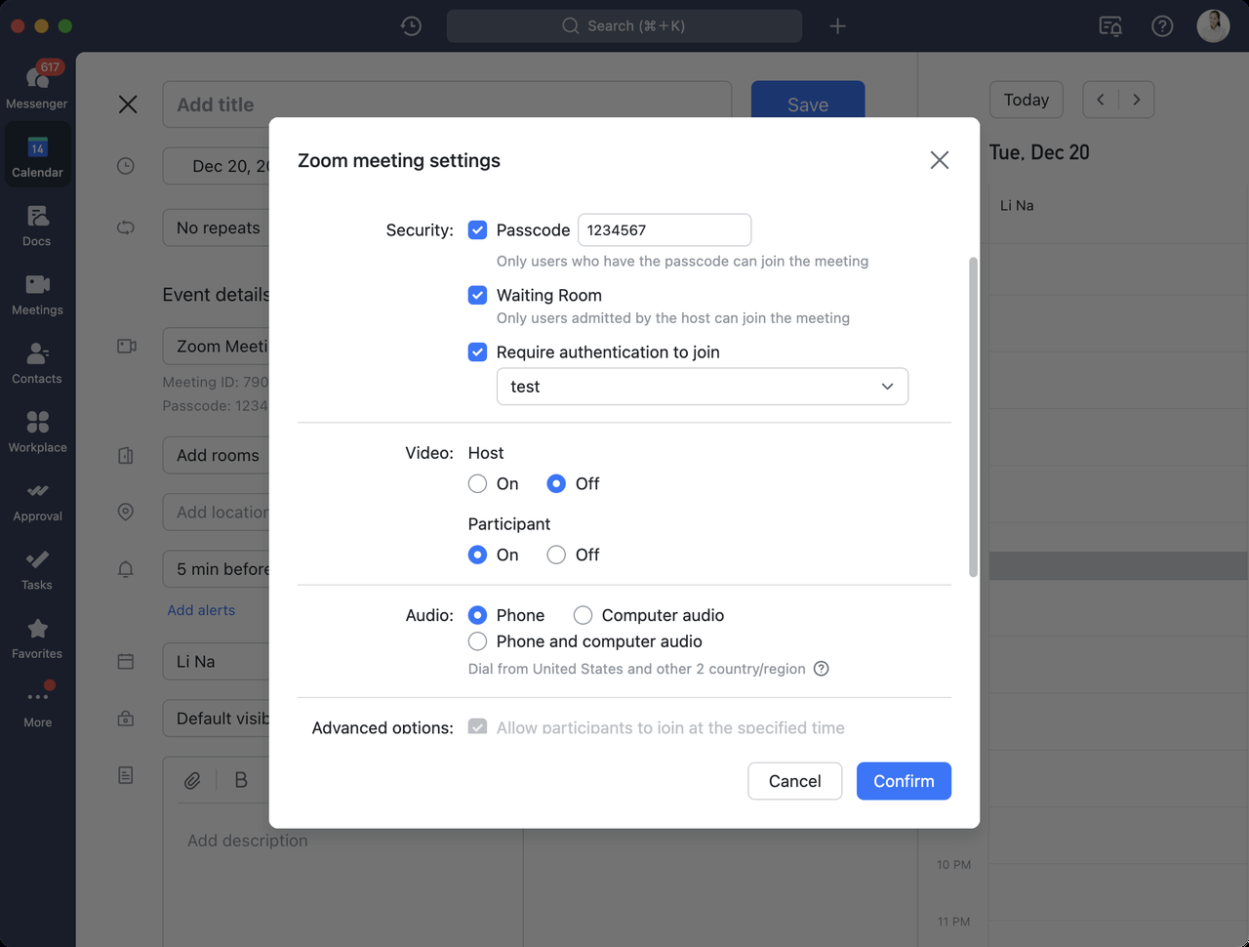
Task: Confirm the Zoom meeting settings
Action: (904, 781)
